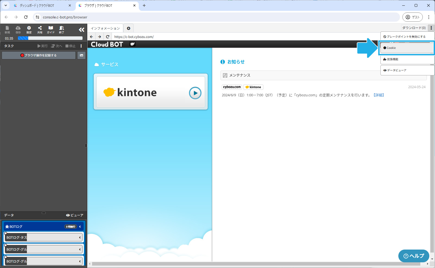
Task: Open the ダウンロード(0) button
Action: tap(414, 28)
